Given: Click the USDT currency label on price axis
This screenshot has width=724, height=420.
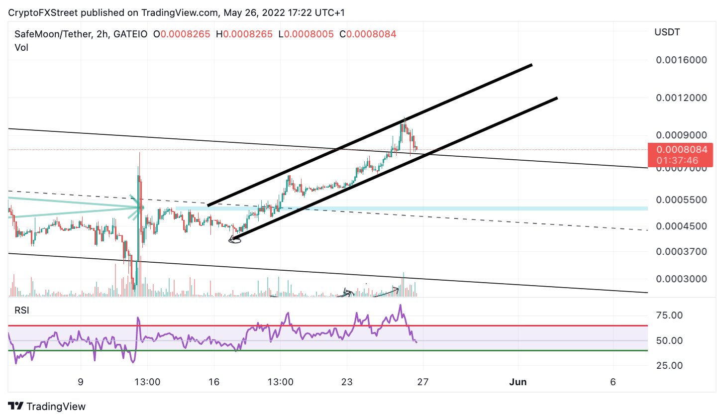Looking at the screenshot, I should tap(667, 32).
